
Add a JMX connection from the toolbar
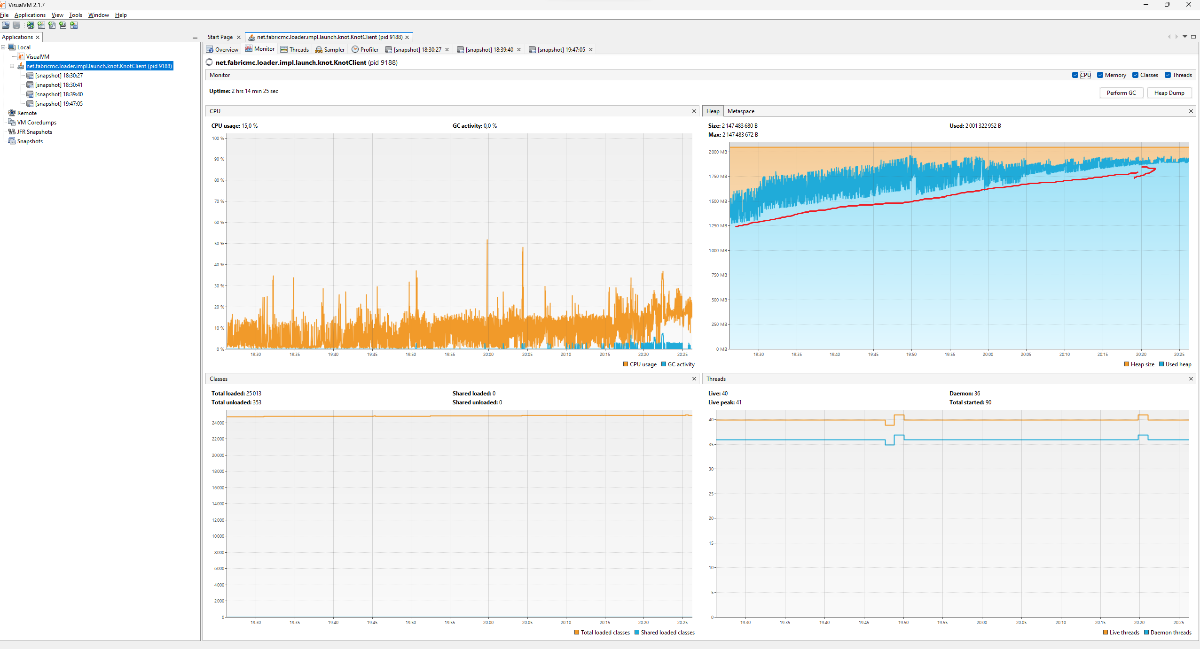41,25
